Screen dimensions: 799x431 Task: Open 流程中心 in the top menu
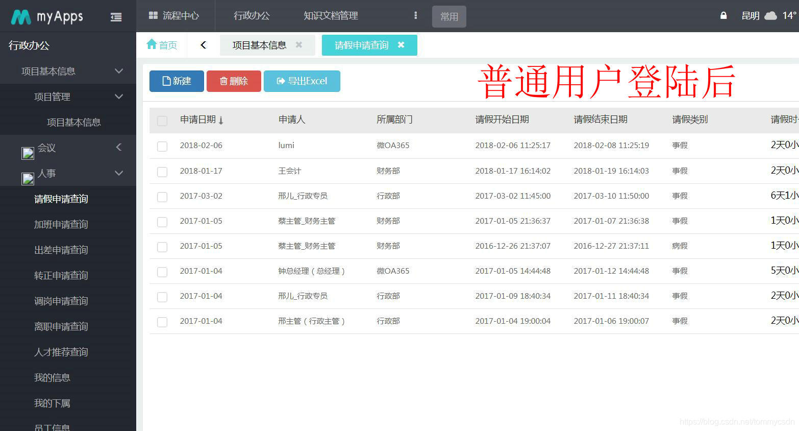(174, 16)
